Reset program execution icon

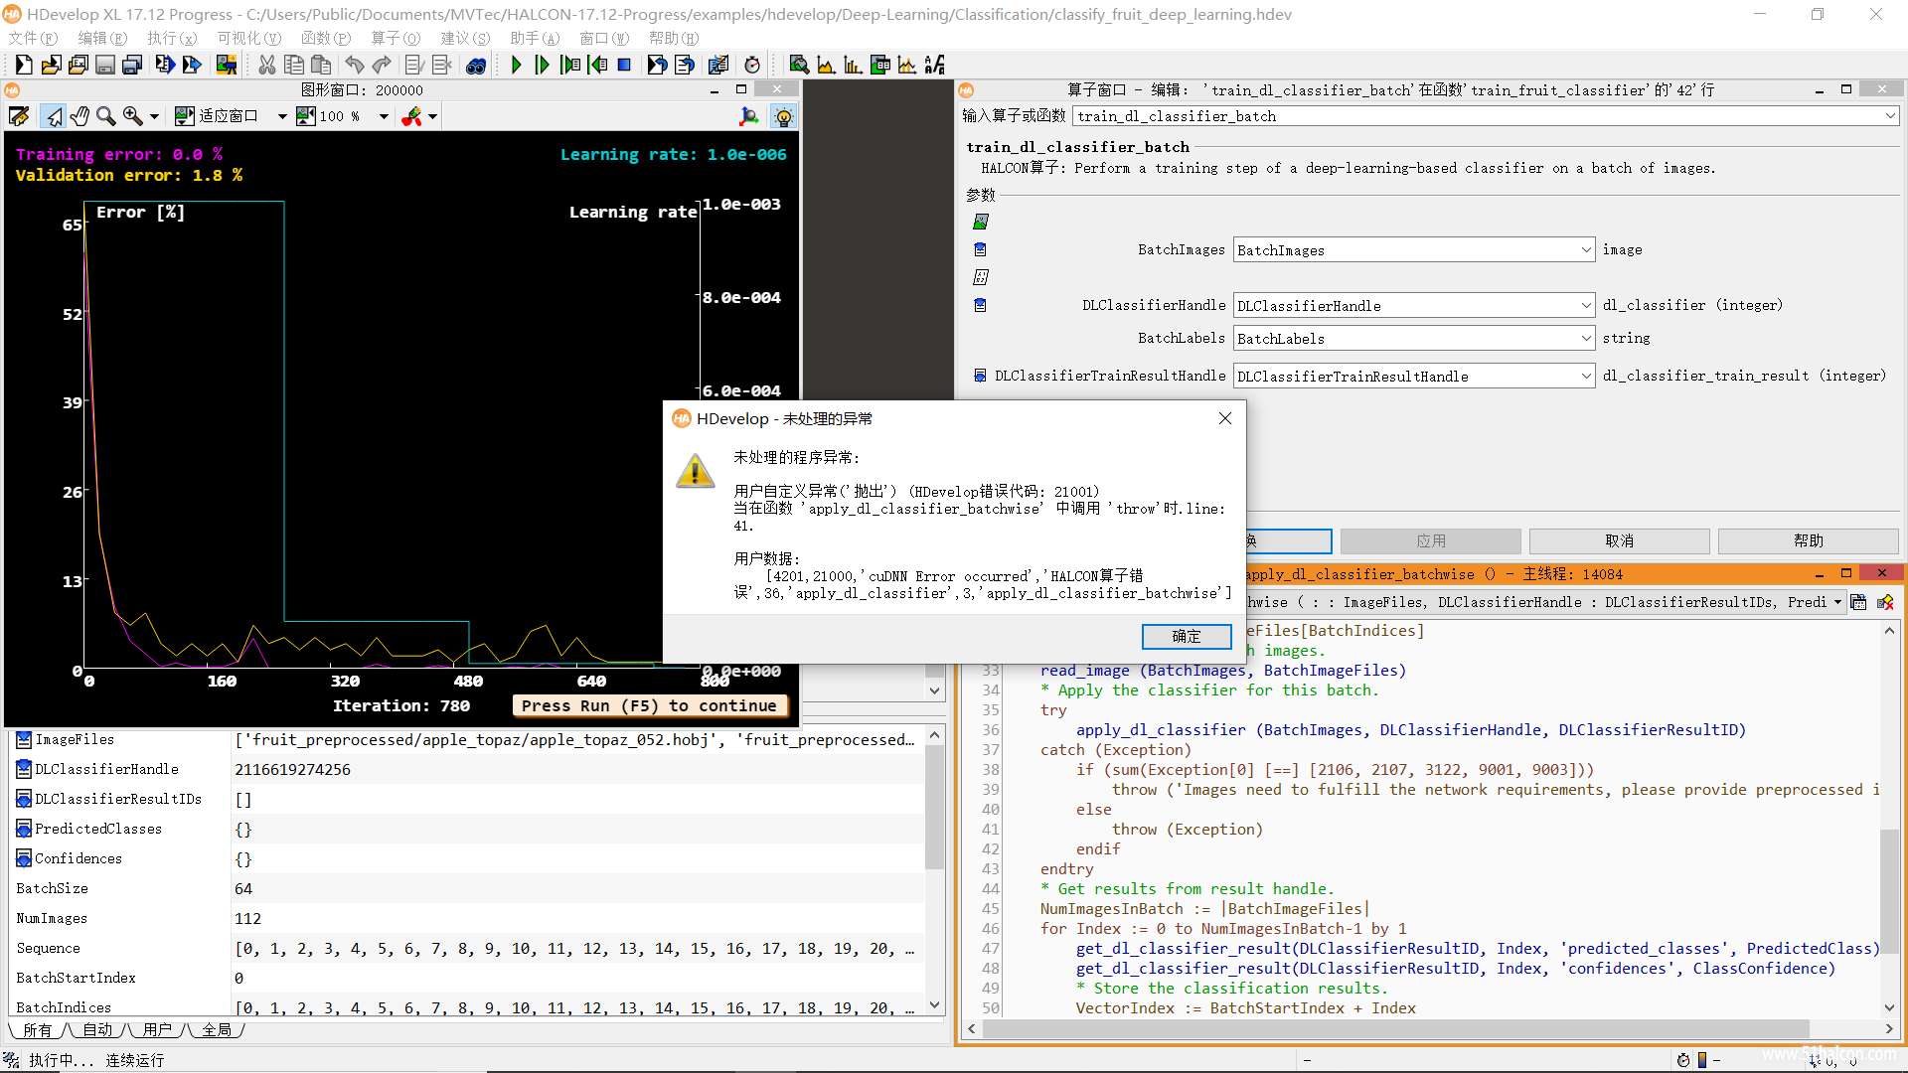(x=657, y=65)
